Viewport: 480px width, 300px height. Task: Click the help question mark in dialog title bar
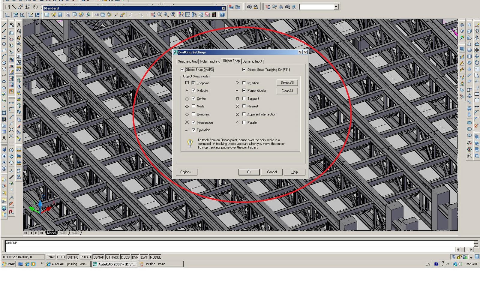pyautogui.click(x=300, y=52)
